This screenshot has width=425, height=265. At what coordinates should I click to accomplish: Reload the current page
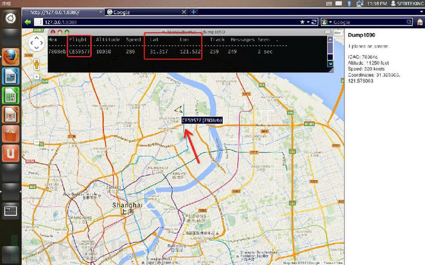pos(314,22)
